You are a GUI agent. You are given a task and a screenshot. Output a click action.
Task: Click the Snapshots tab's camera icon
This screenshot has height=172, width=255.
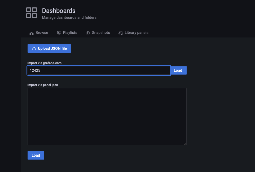point(88,33)
